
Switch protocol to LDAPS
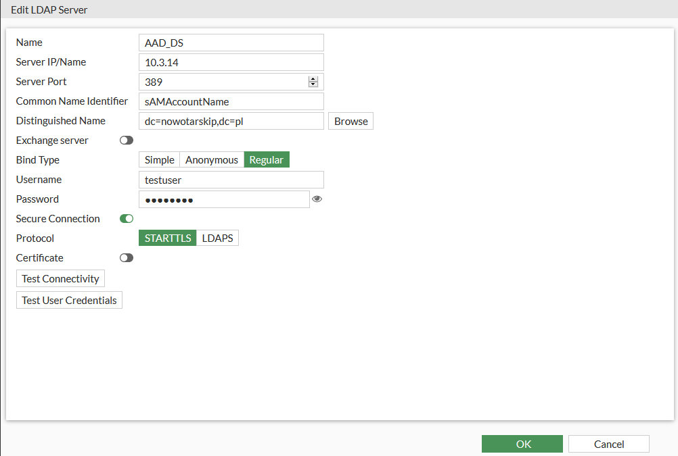pyautogui.click(x=217, y=238)
